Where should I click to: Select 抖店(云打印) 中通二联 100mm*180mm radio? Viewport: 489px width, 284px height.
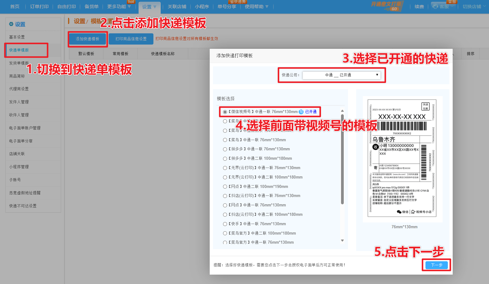[x=225, y=215]
